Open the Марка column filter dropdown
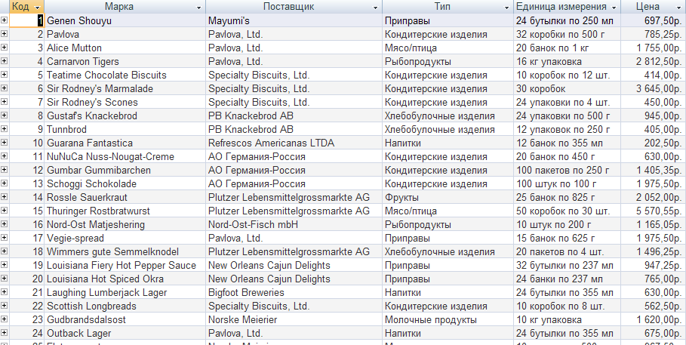This screenshot has width=686, height=345. pyautogui.click(x=199, y=8)
